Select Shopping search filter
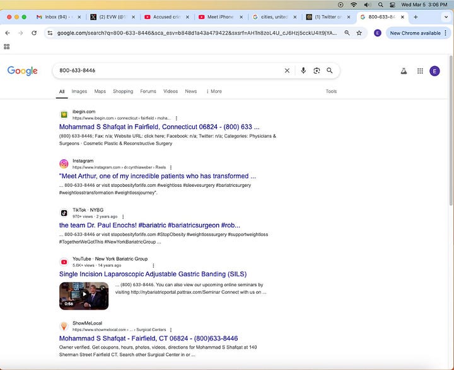Screen dimensions: 454x370 pyautogui.click(x=123, y=91)
